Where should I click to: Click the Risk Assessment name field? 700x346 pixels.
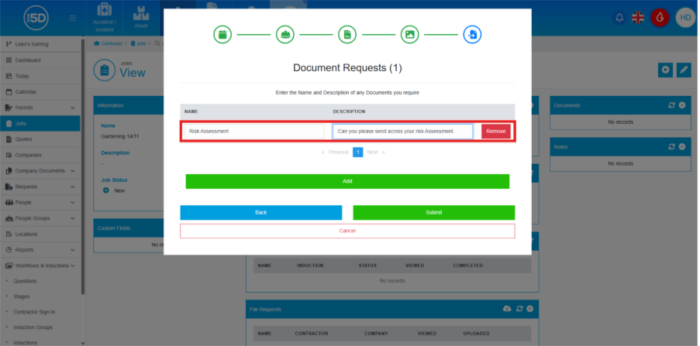[253, 132]
